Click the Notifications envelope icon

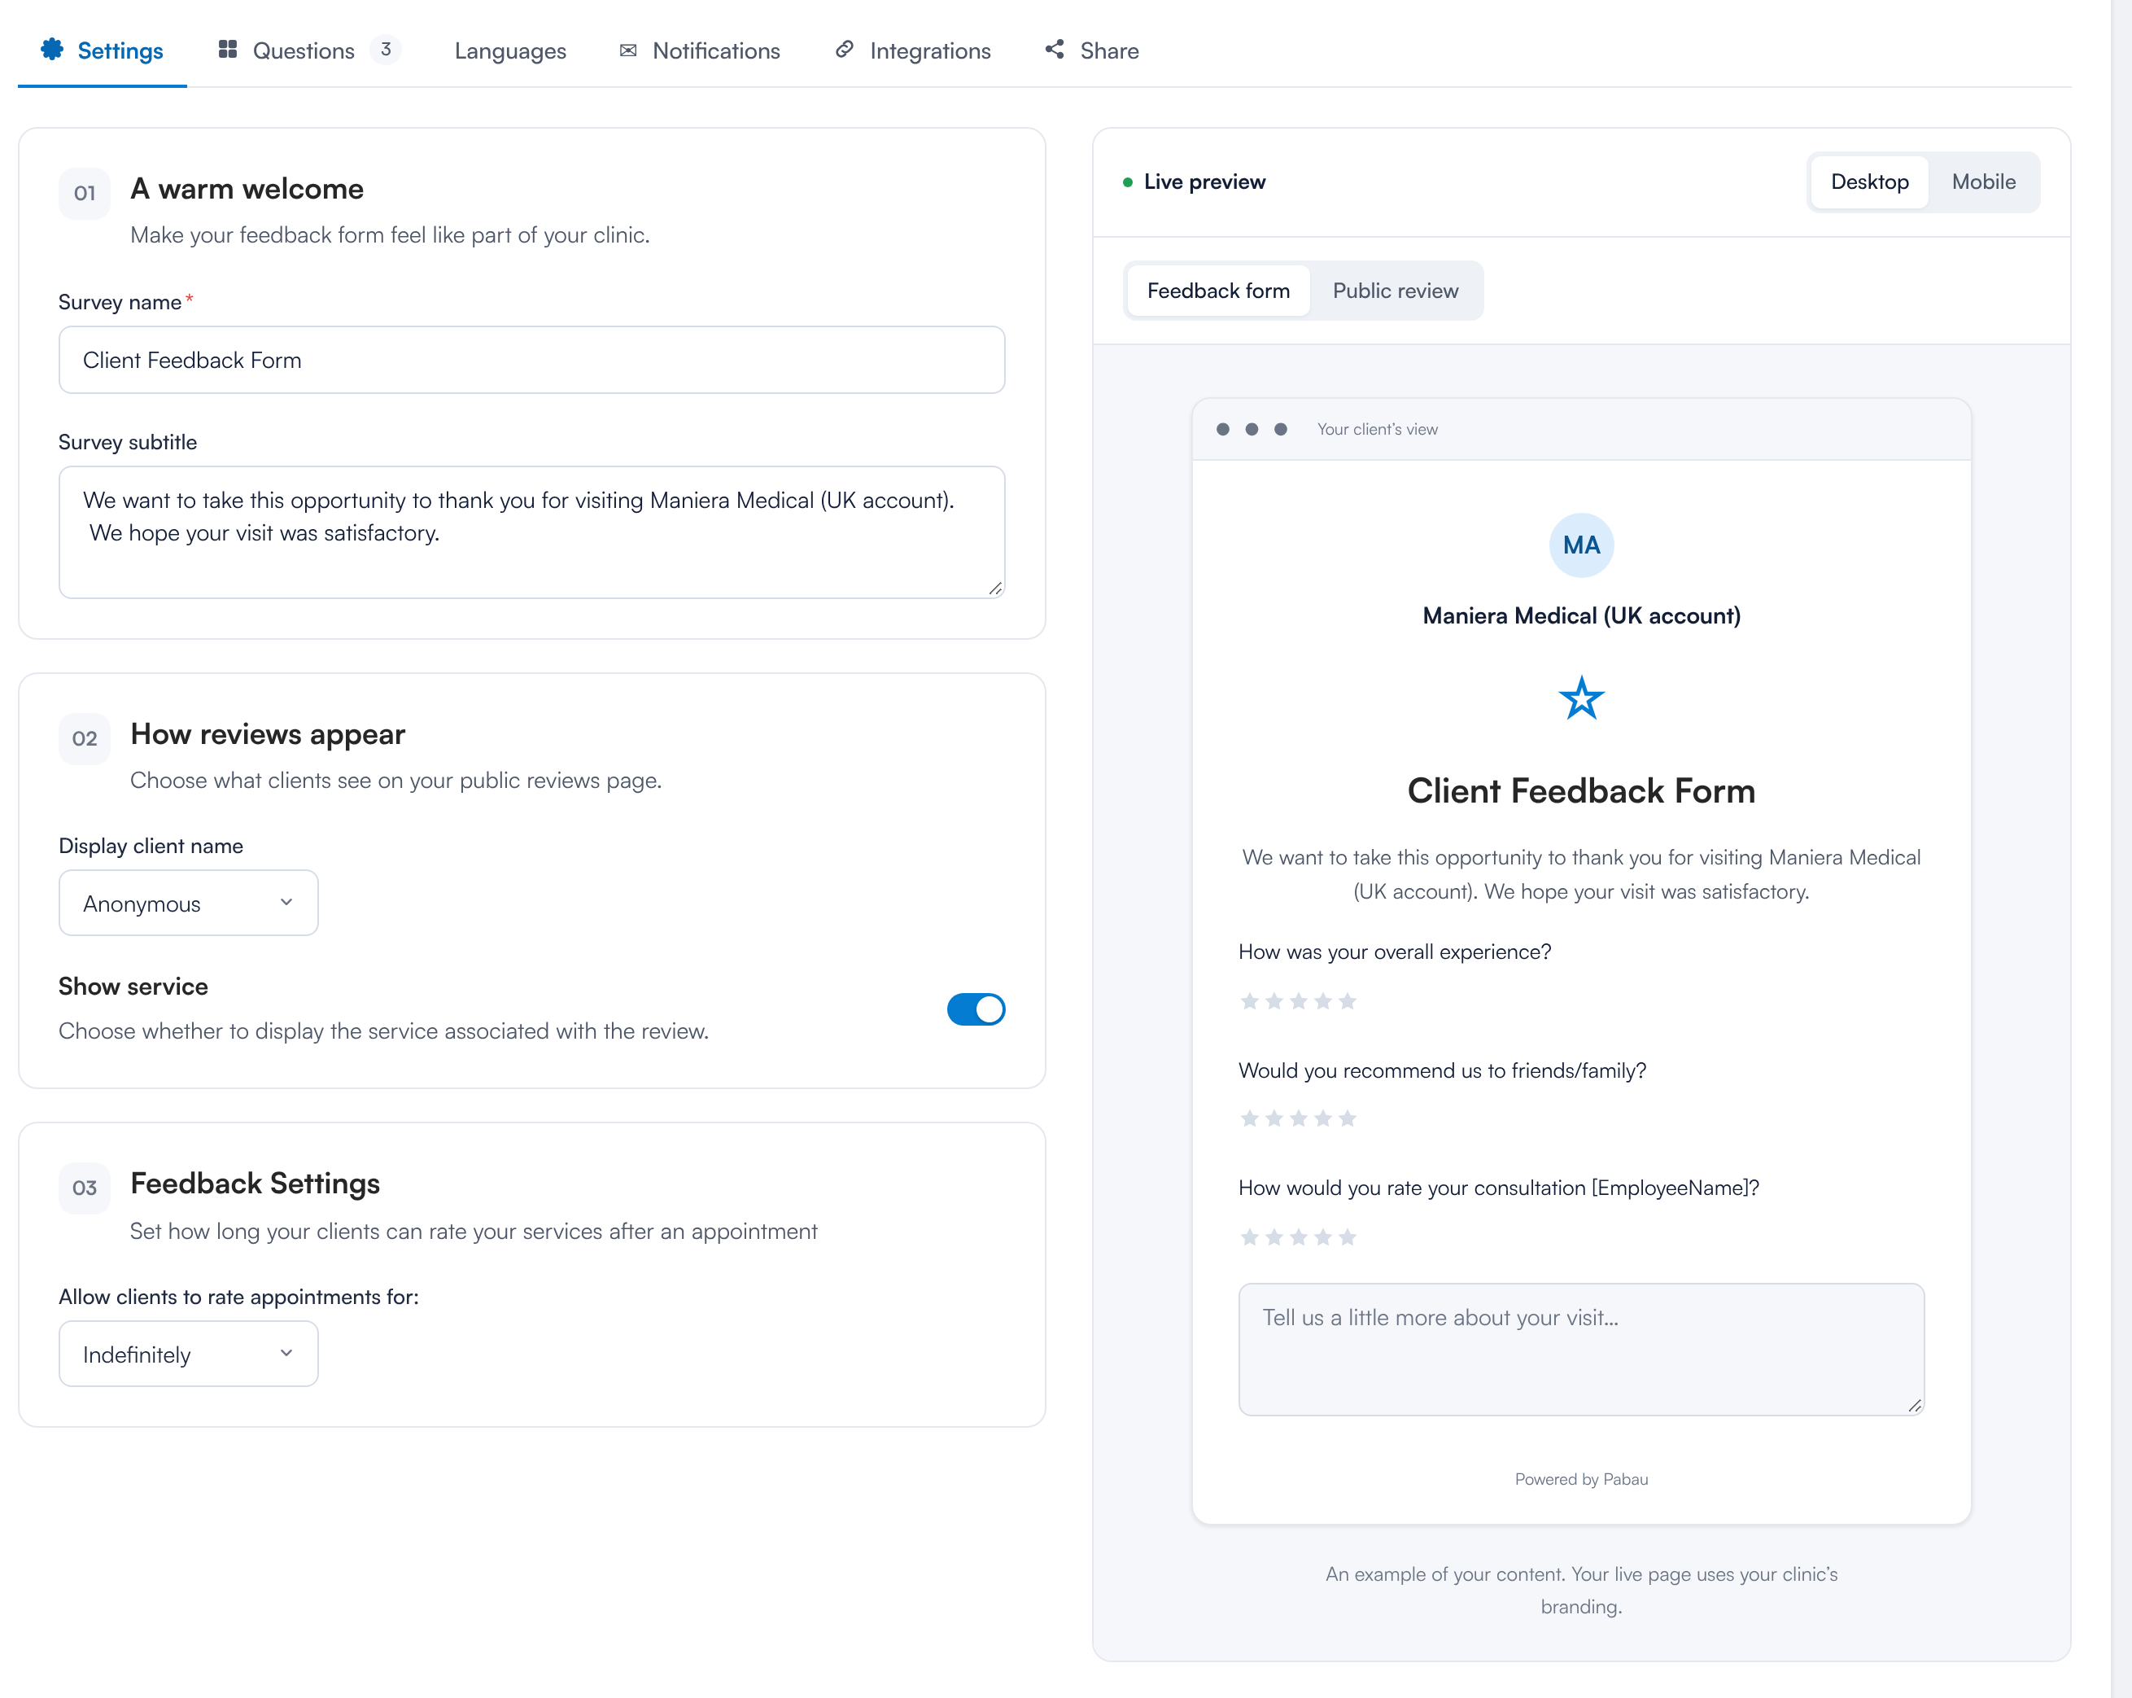pyautogui.click(x=628, y=50)
